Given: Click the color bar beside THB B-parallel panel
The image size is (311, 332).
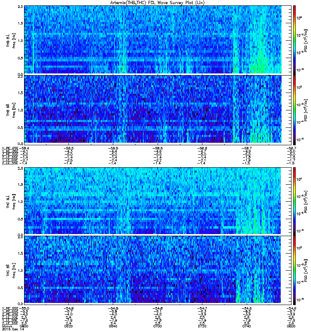Looking at the screenshot, I should point(294,109).
